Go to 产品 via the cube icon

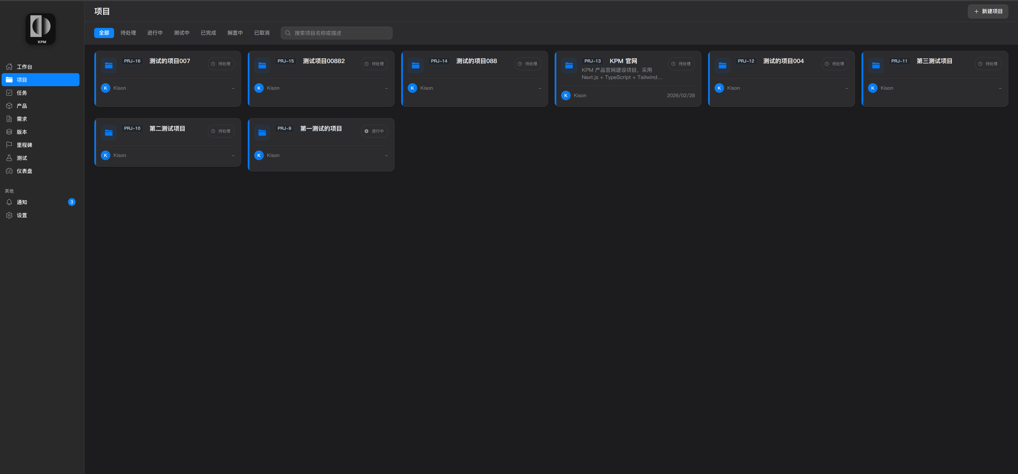9,106
